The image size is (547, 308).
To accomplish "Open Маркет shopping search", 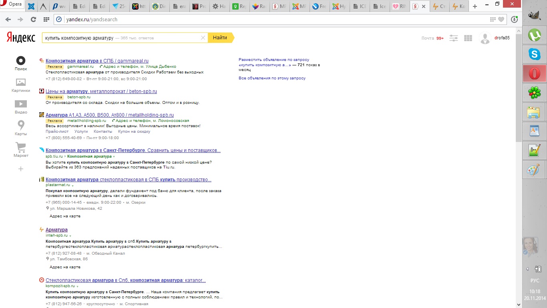I will pos(21,150).
